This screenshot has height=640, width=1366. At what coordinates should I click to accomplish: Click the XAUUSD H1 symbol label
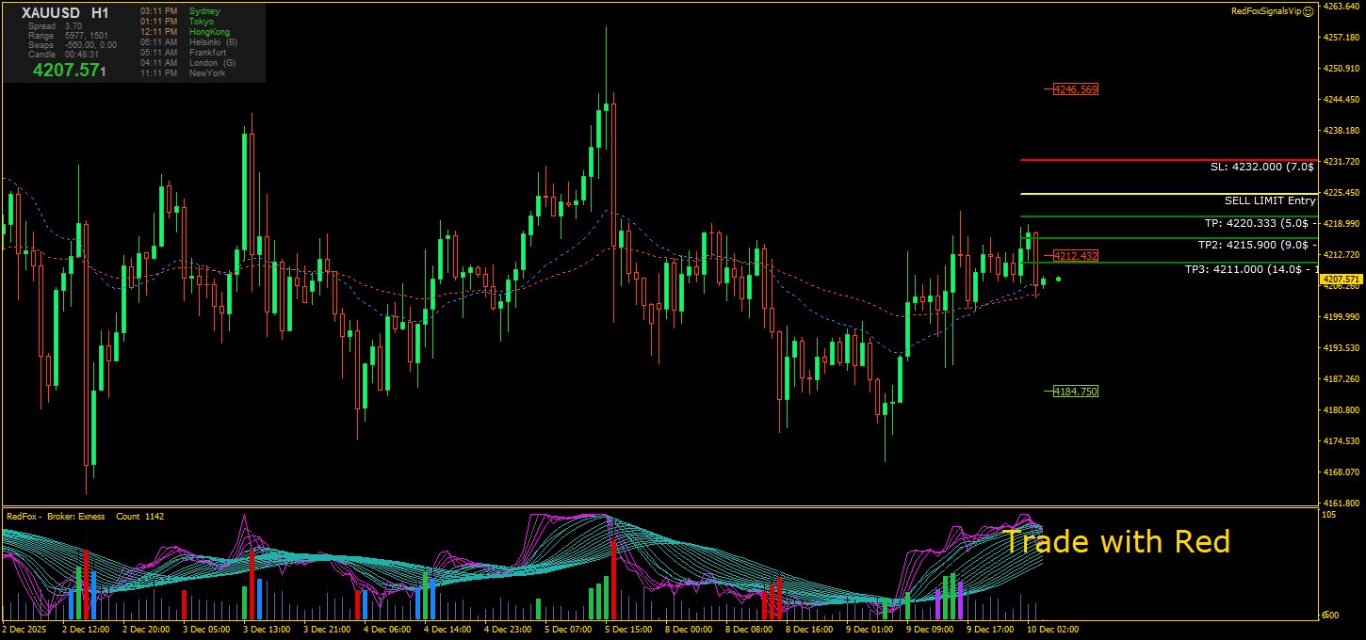pos(65,13)
